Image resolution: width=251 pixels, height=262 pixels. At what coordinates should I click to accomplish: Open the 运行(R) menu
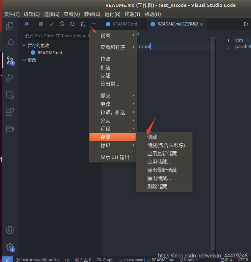pyautogui.click(x=112, y=14)
